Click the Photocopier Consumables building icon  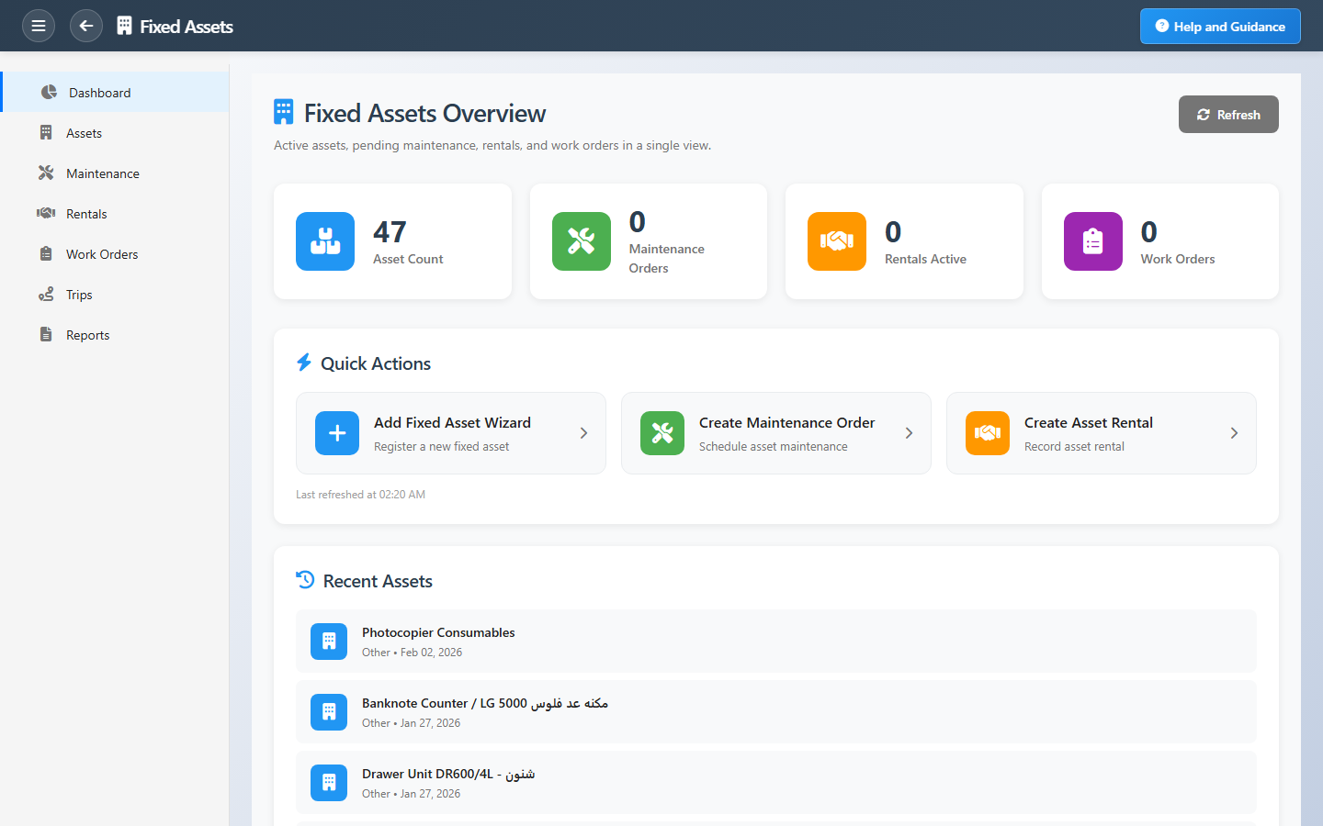[329, 642]
